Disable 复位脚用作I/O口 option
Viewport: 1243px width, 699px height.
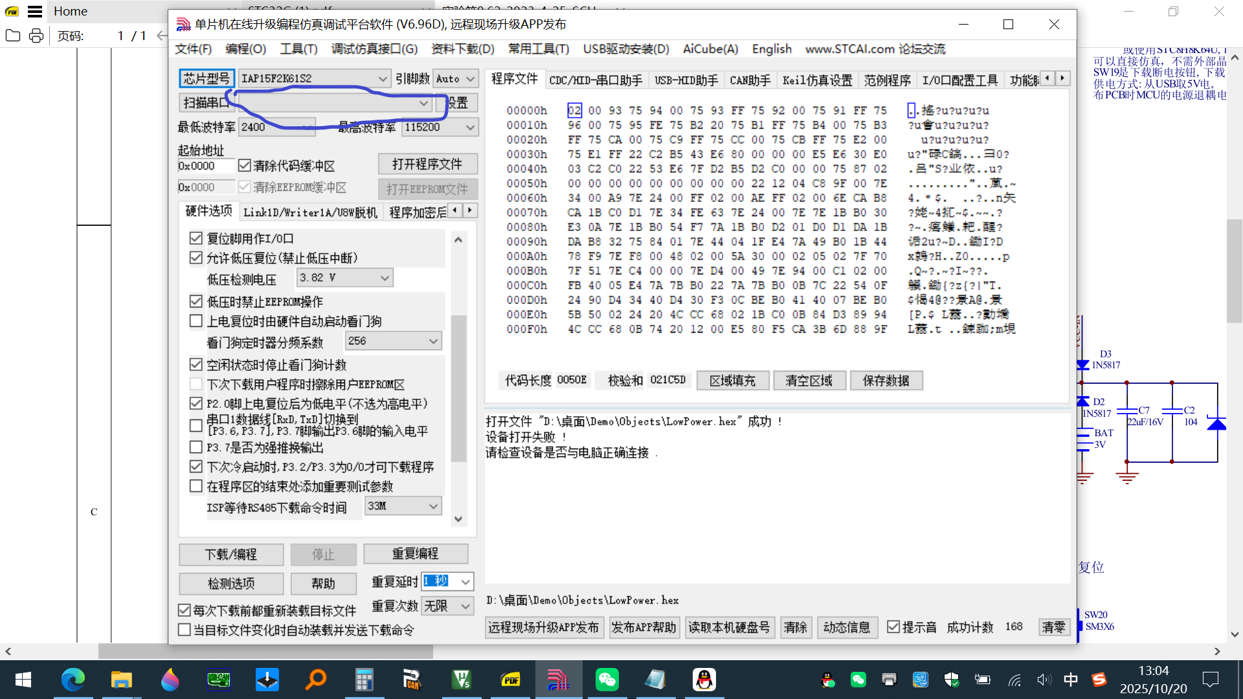coord(196,238)
